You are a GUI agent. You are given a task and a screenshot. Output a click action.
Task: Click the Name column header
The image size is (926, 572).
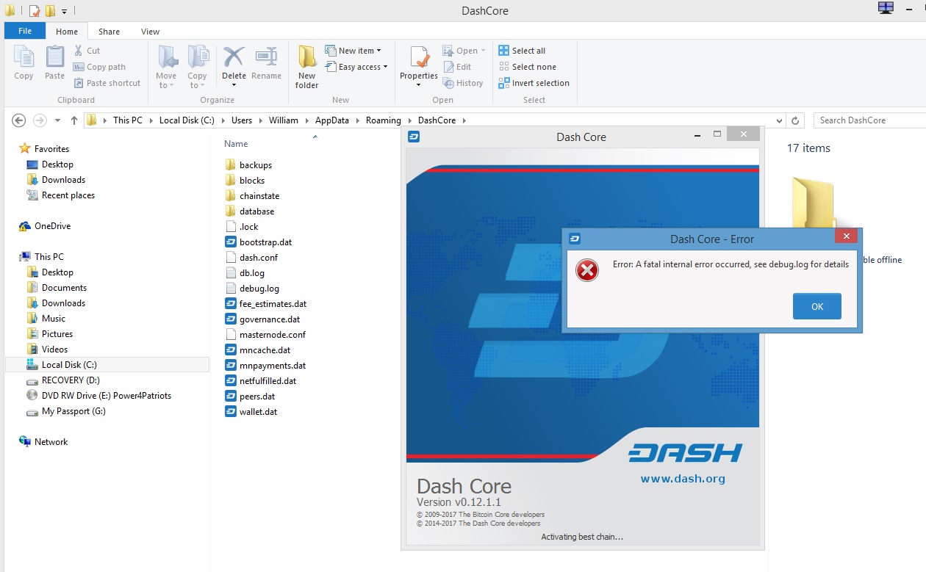(236, 144)
